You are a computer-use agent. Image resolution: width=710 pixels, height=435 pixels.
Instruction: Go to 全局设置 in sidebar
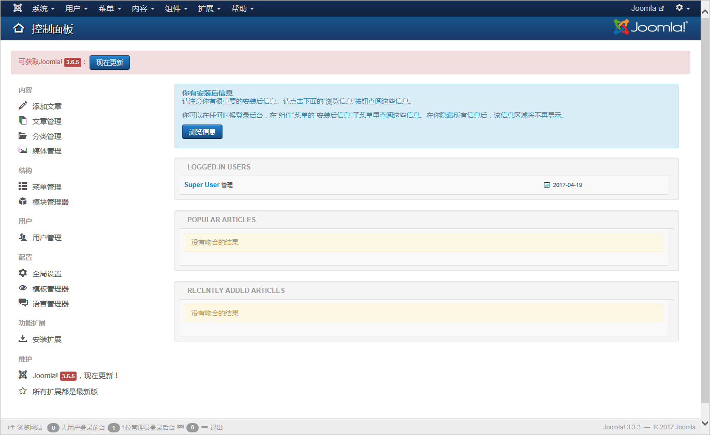[x=47, y=274]
